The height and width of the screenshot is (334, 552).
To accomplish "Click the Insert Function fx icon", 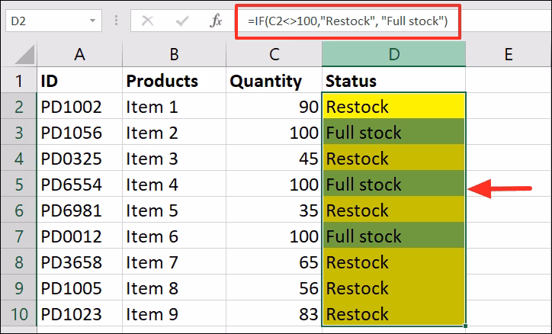I will [x=217, y=21].
